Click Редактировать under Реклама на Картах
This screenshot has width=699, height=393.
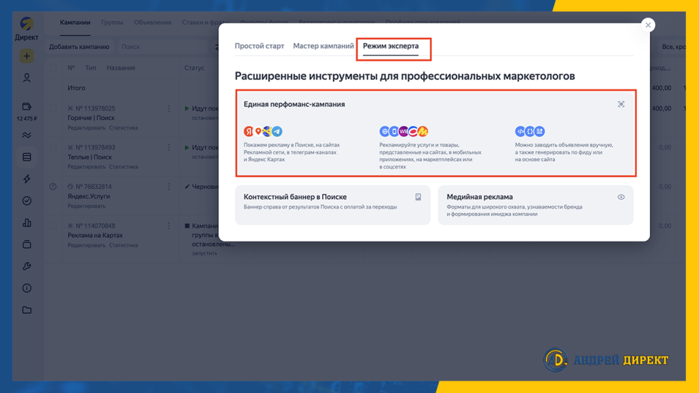pyautogui.click(x=87, y=246)
